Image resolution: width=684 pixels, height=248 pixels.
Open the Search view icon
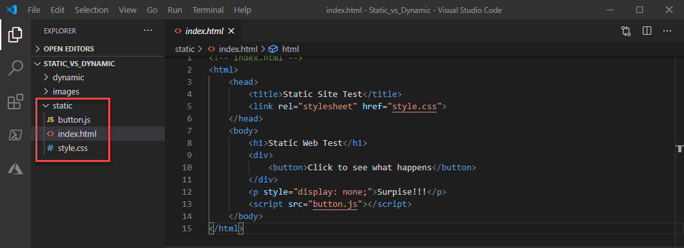pos(15,68)
